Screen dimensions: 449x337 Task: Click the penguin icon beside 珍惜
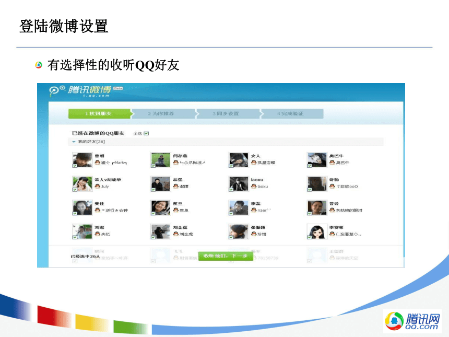(254, 234)
